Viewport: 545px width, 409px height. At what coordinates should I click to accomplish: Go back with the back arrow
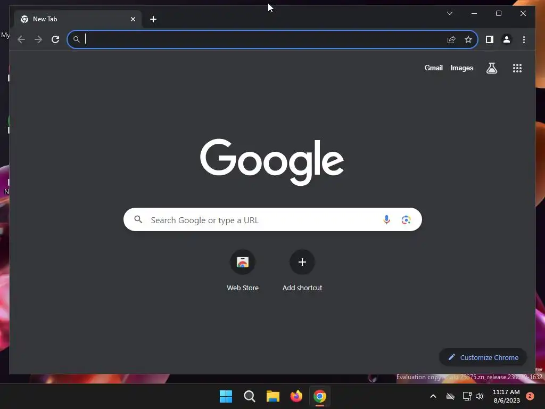(x=21, y=39)
